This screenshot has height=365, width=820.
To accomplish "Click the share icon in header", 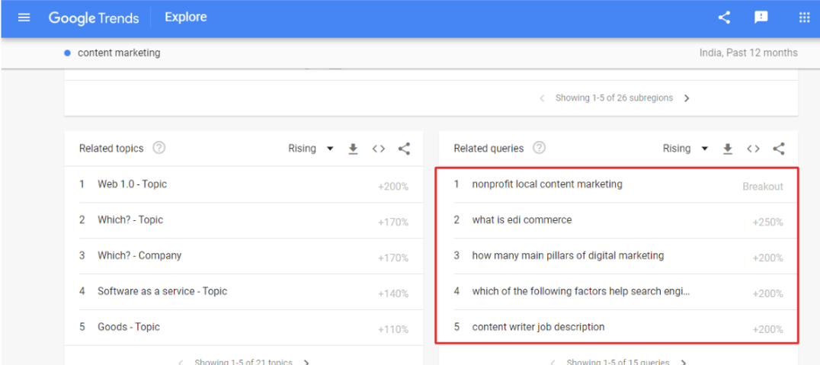I will click(x=724, y=18).
